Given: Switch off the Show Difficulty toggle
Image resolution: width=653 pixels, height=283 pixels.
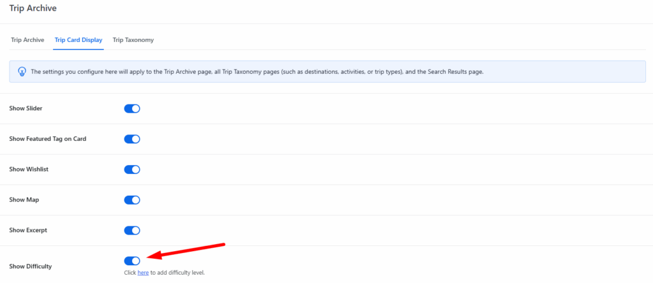Looking at the screenshot, I should click(132, 261).
